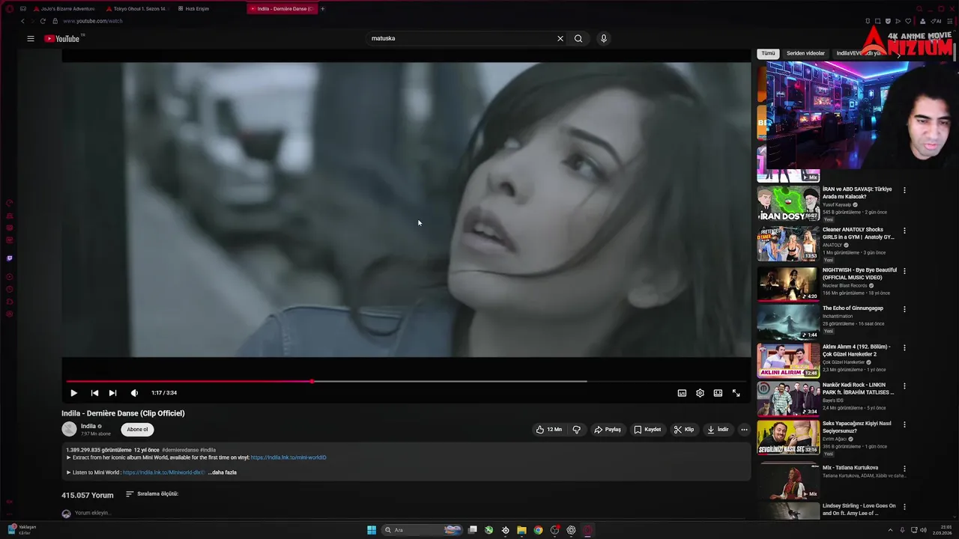Open options for NIGHTWISH video
The image size is (959, 539).
(904, 271)
